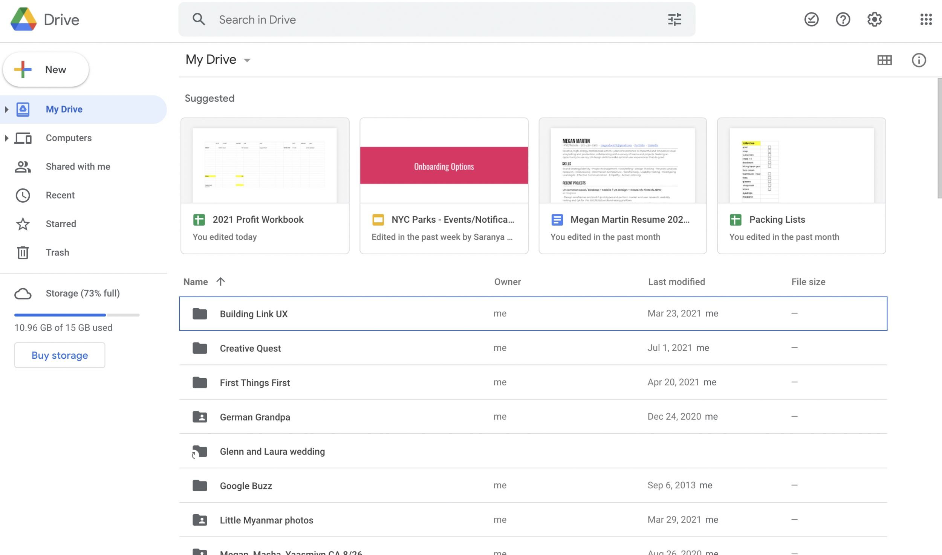The width and height of the screenshot is (942, 555).
Task: Click the offline ready status icon
Action: click(x=811, y=19)
